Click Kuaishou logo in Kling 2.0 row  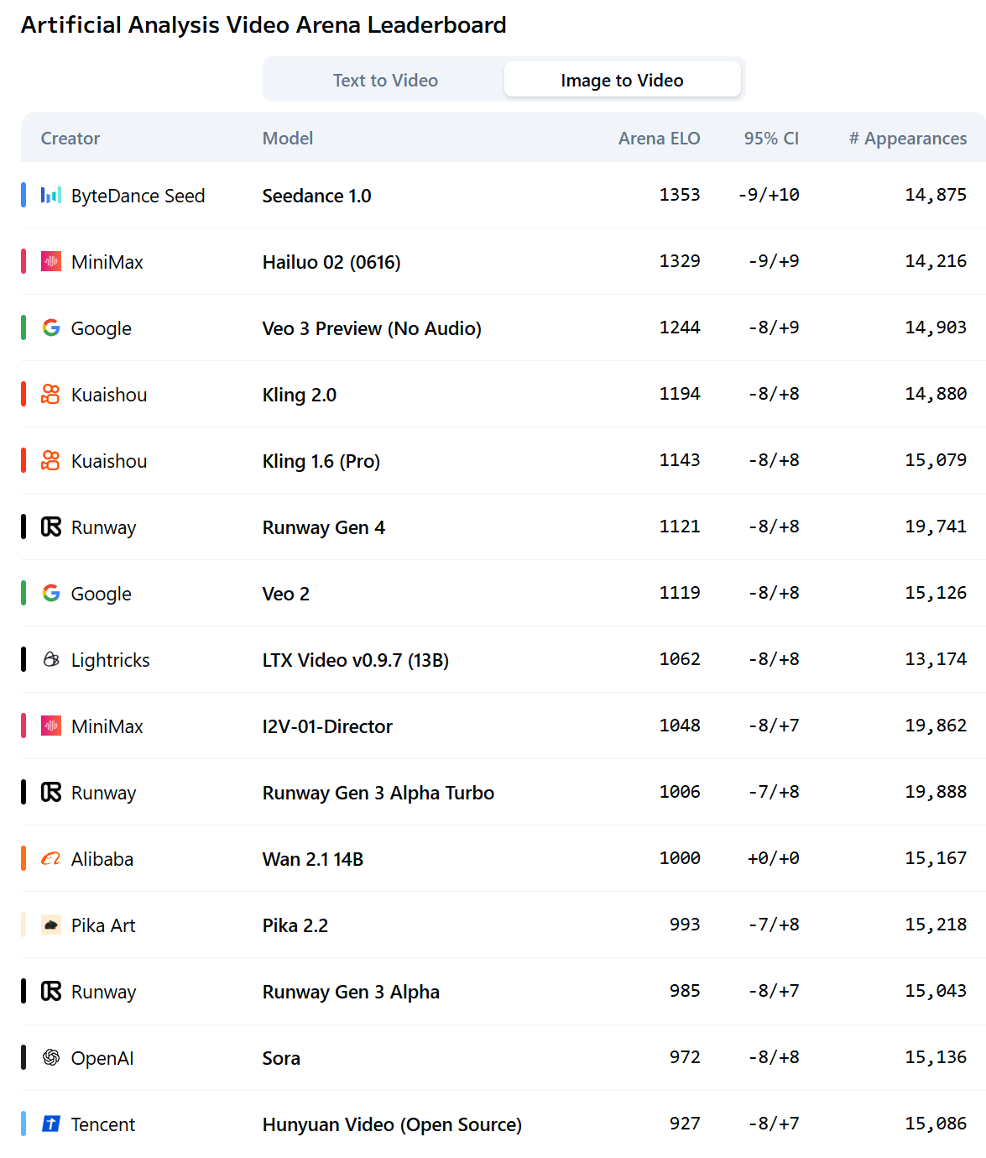point(51,395)
